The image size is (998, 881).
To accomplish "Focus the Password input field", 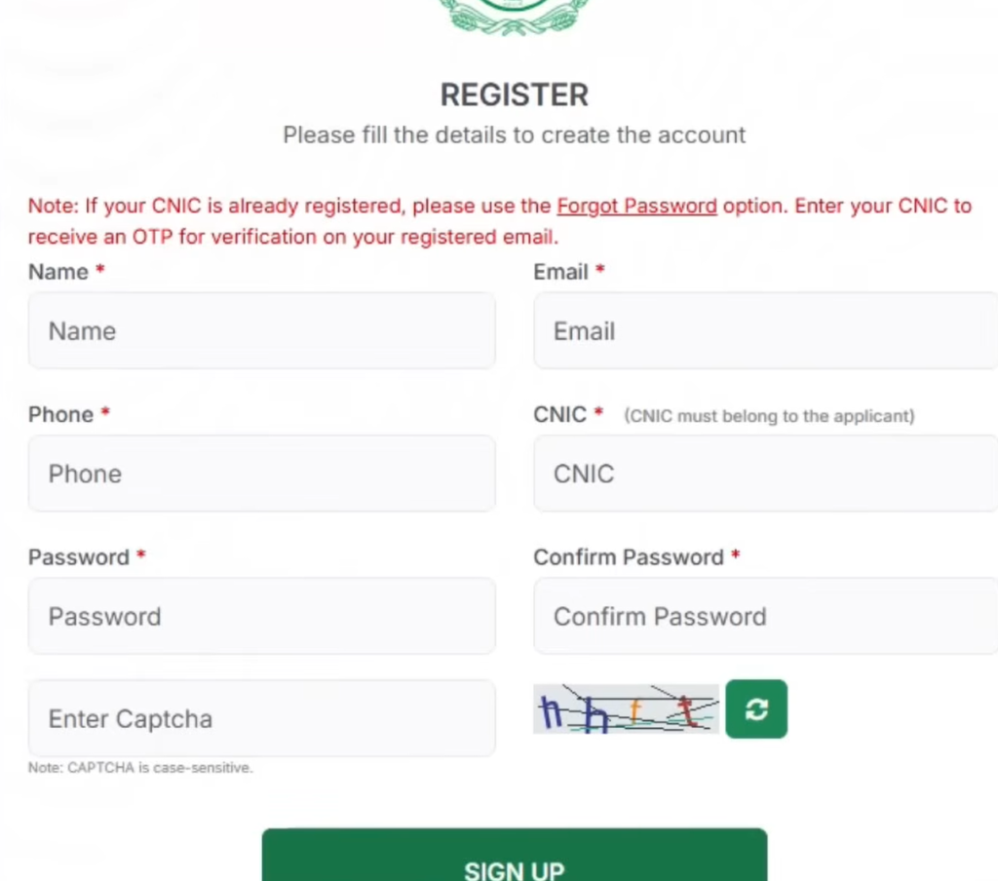I will tap(261, 616).
